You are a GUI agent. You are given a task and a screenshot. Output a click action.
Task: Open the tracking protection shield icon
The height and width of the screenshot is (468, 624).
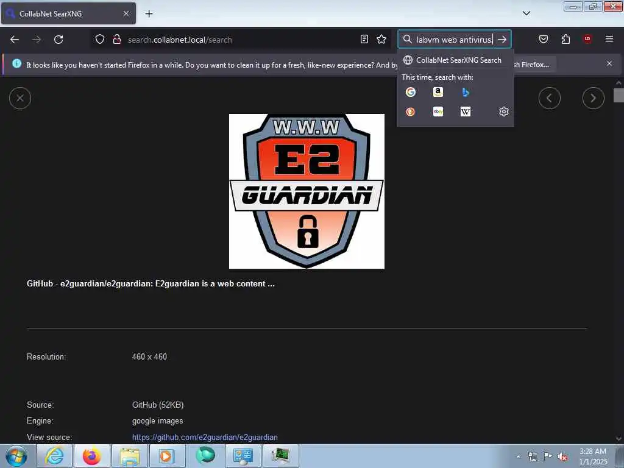point(100,40)
